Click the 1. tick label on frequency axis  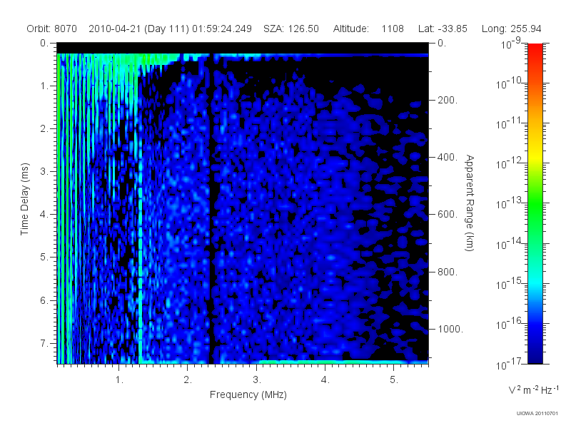[119, 380]
